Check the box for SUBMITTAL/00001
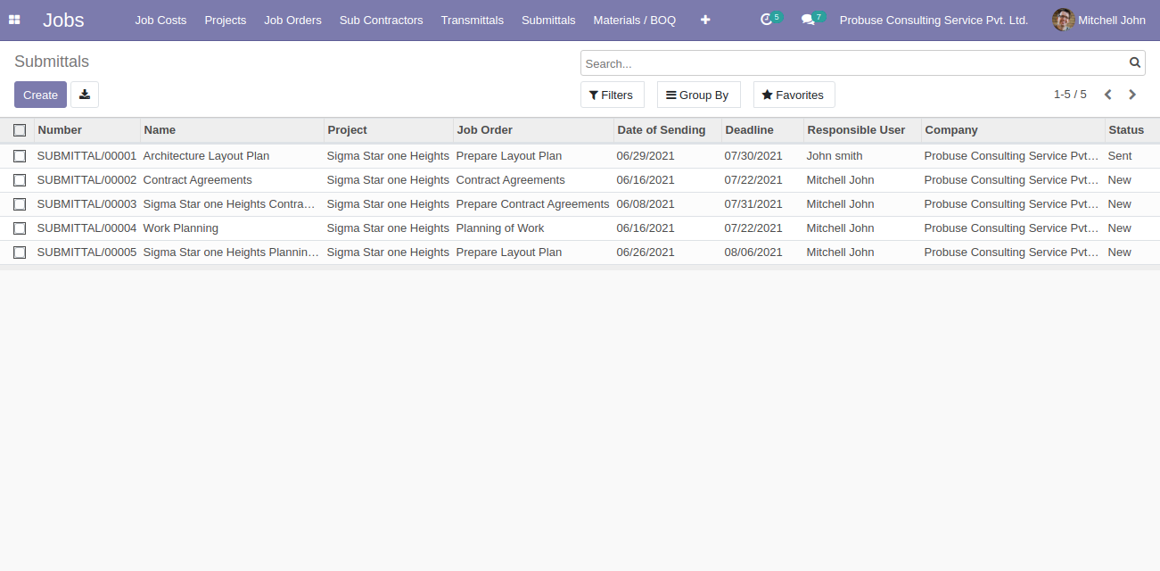 click(20, 156)
